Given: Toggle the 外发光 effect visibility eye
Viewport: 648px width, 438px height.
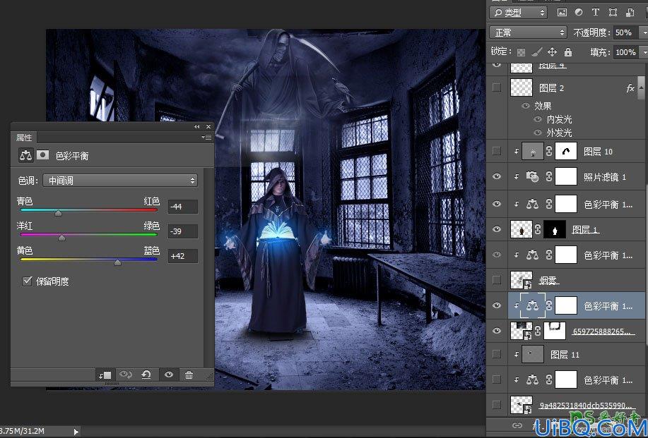Looking at the screenshot, I should 538,133.
